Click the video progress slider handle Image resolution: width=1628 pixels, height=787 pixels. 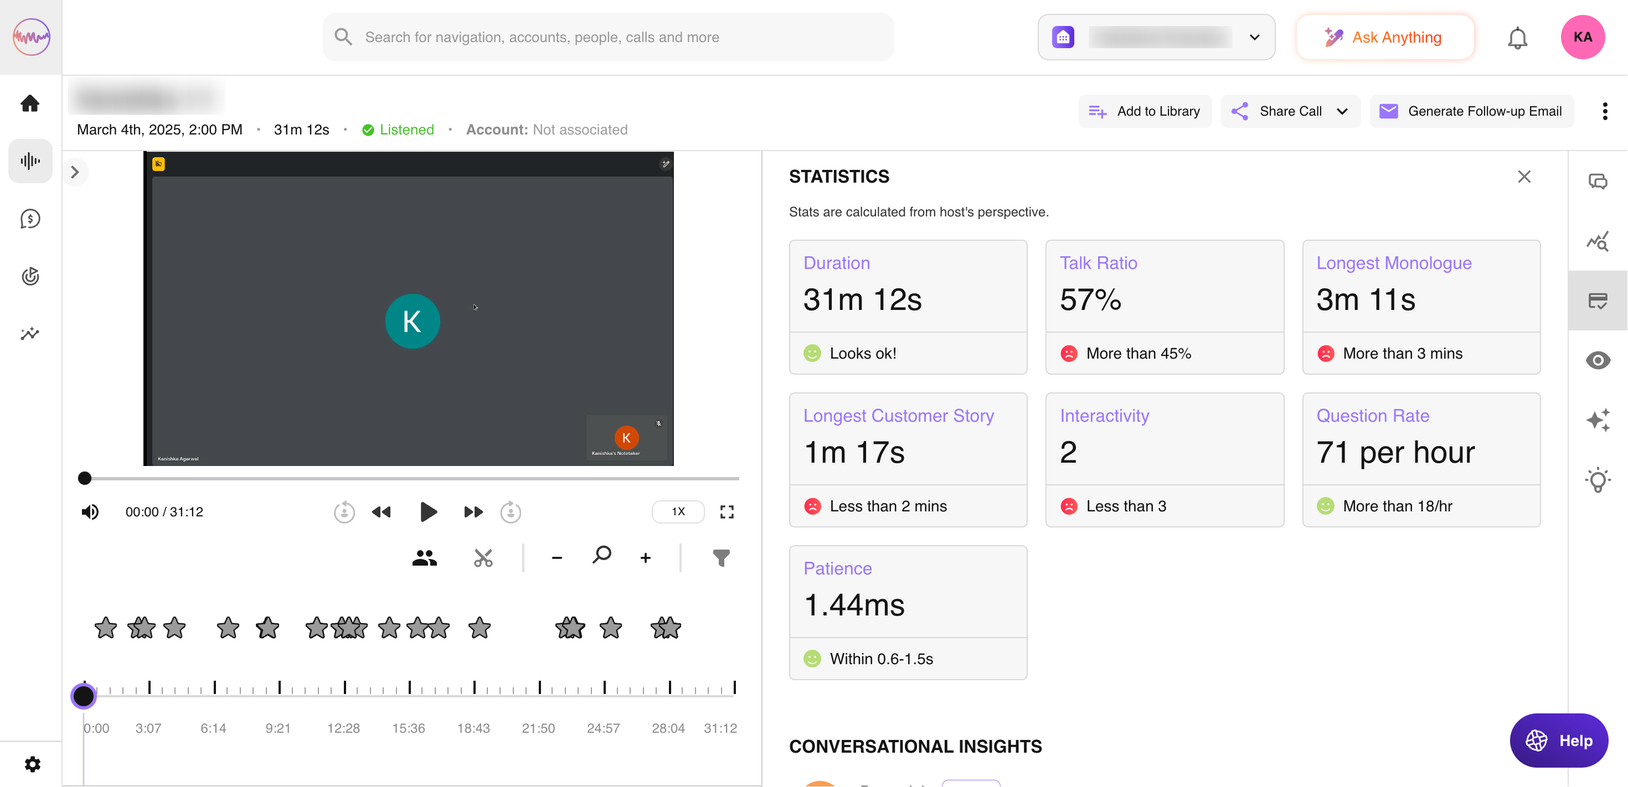tap(85, 478)
